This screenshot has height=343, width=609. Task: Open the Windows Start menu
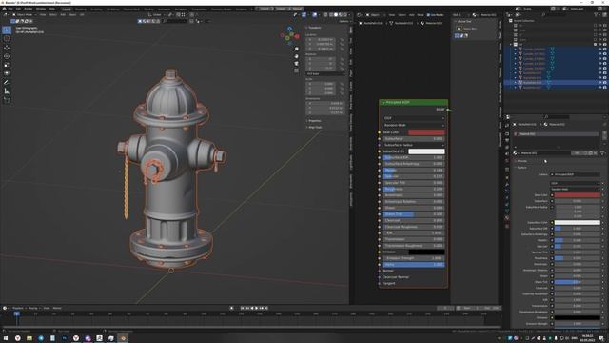click(x=6, y=338)
